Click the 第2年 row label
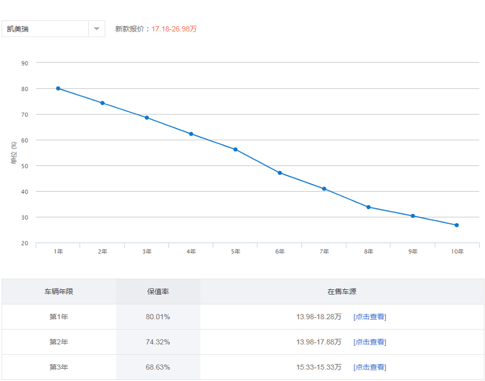Image resolution: width=485 pixels, height=381 pixels. [59, 342]
